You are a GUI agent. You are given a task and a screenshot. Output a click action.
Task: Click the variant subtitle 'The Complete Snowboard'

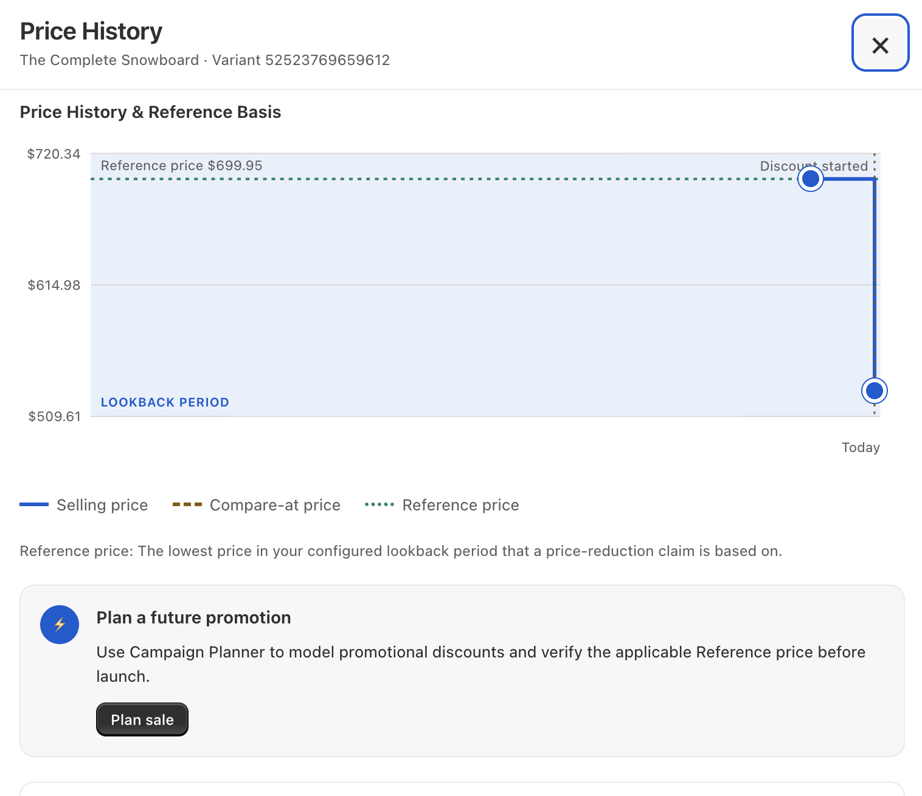tap(109, 60)
